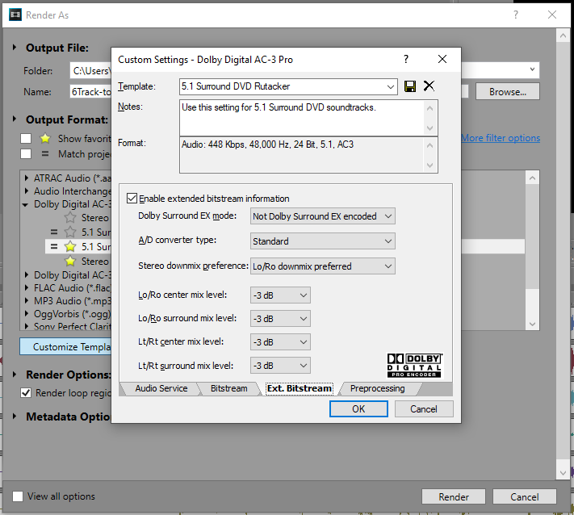Screen dimensions: 574x515
Task: Expand the FLAC Audio format group
Action: point(27,288)
